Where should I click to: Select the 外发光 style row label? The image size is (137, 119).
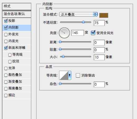(13, 34)
